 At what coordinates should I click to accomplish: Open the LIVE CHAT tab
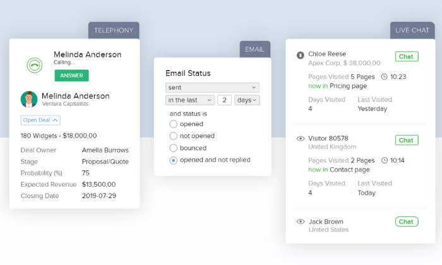pyautogui.click(x=412, y=30)
